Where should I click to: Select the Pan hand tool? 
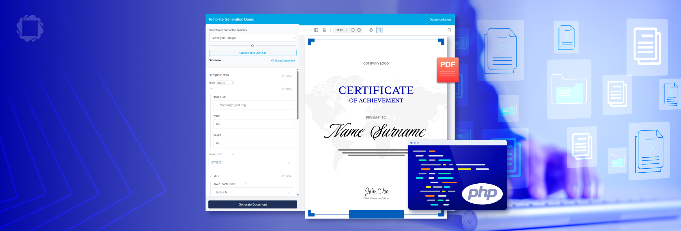[x=371, y=30]
